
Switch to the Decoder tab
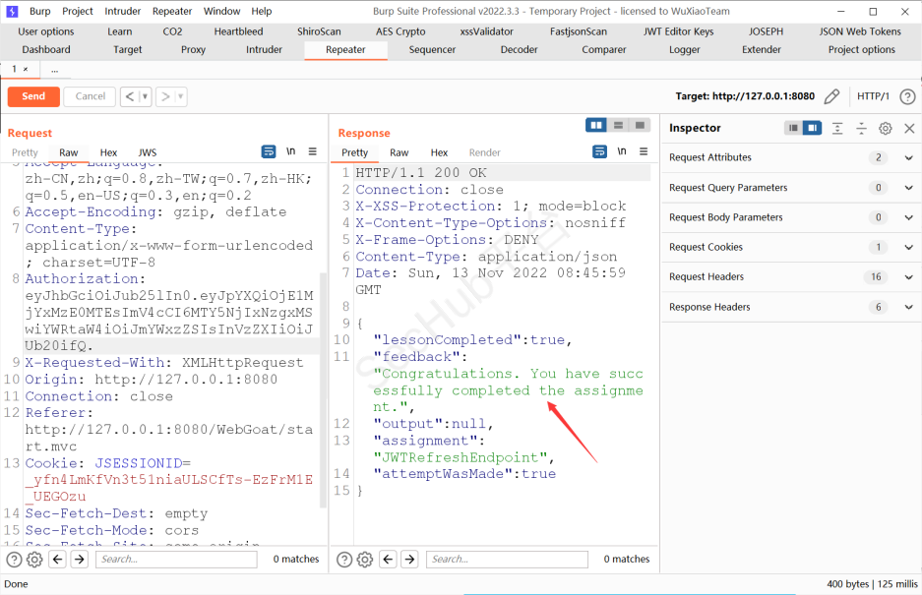coord(519,49)
